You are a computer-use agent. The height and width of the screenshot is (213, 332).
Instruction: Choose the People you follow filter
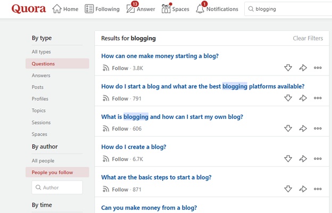tap(57, 172)
